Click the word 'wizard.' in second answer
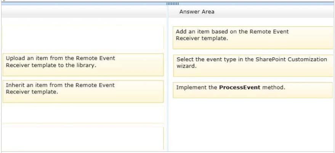335x153 pixels. click(x=186, y=66)
